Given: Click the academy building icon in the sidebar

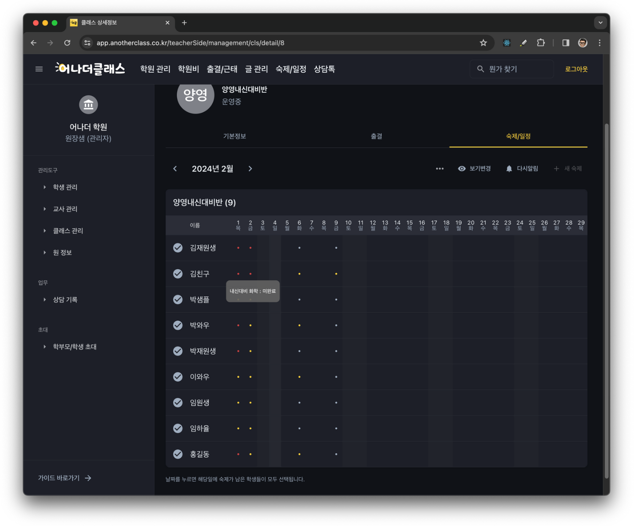Looking at the screenshot, I should 88,105.
